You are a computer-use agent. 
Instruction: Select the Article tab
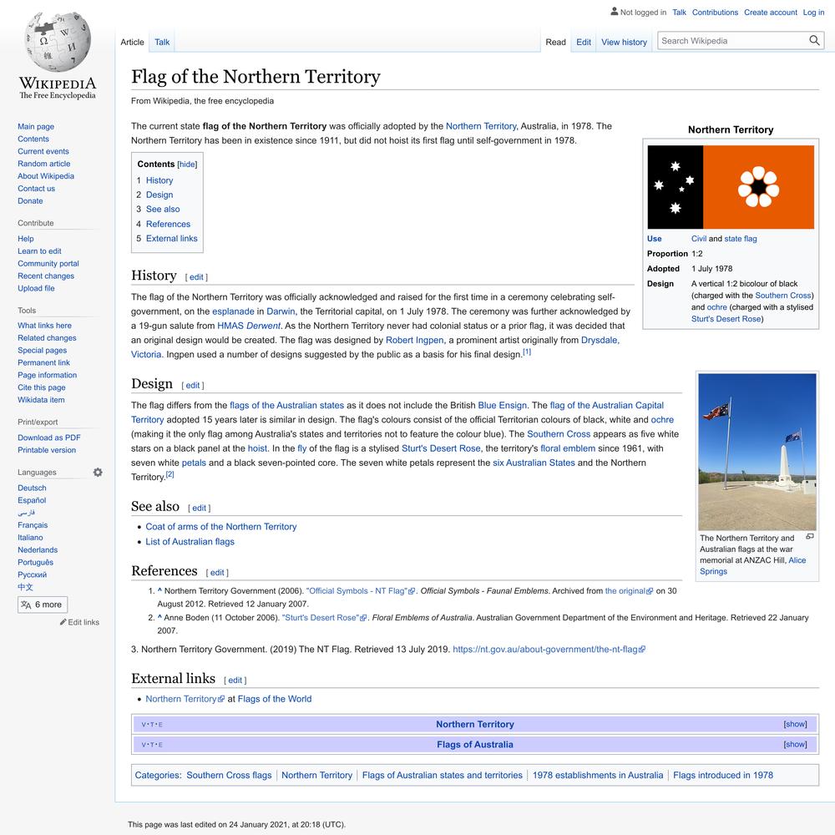pyautogui.click(x=132, y=42)
